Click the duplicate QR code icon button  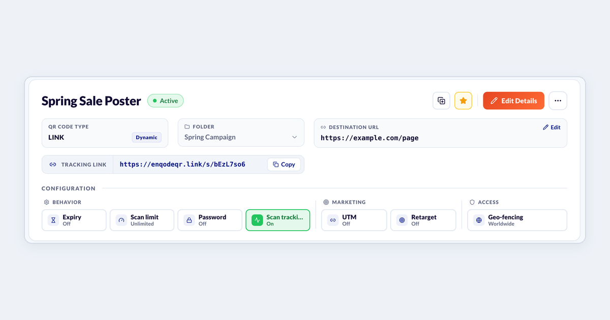[x=441, y=101]
